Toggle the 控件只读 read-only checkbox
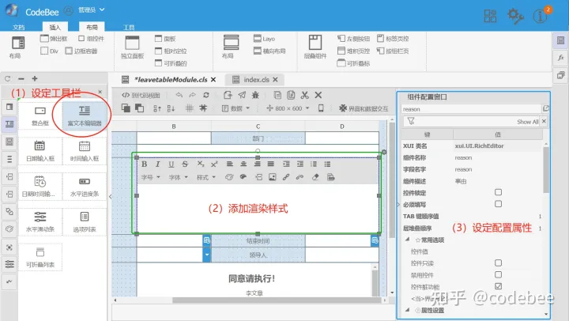This screenshot has height=321, width=569. [x=498, y=262]
